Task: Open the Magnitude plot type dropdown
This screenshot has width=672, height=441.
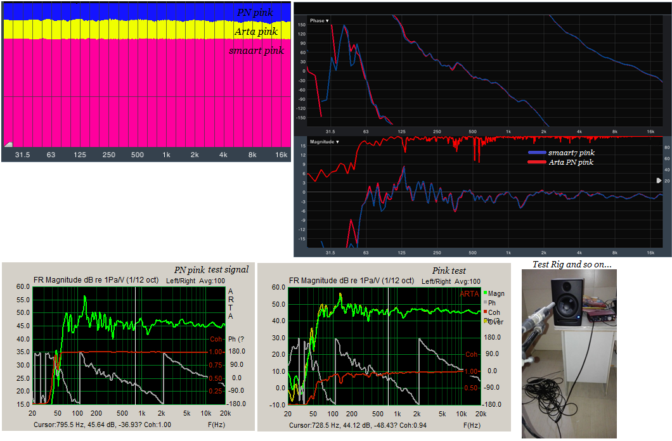Action: [325, 142]
